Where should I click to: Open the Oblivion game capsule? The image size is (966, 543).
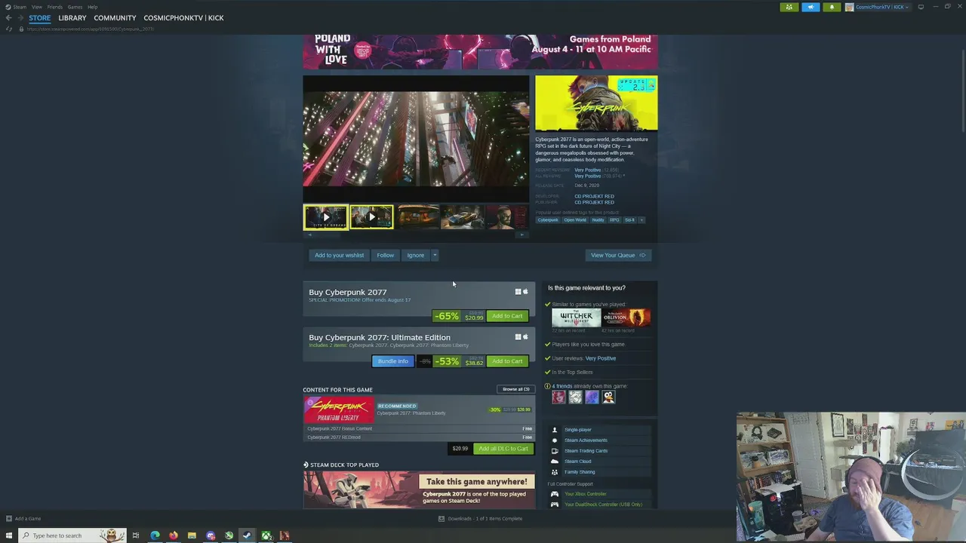click(626, 318)
